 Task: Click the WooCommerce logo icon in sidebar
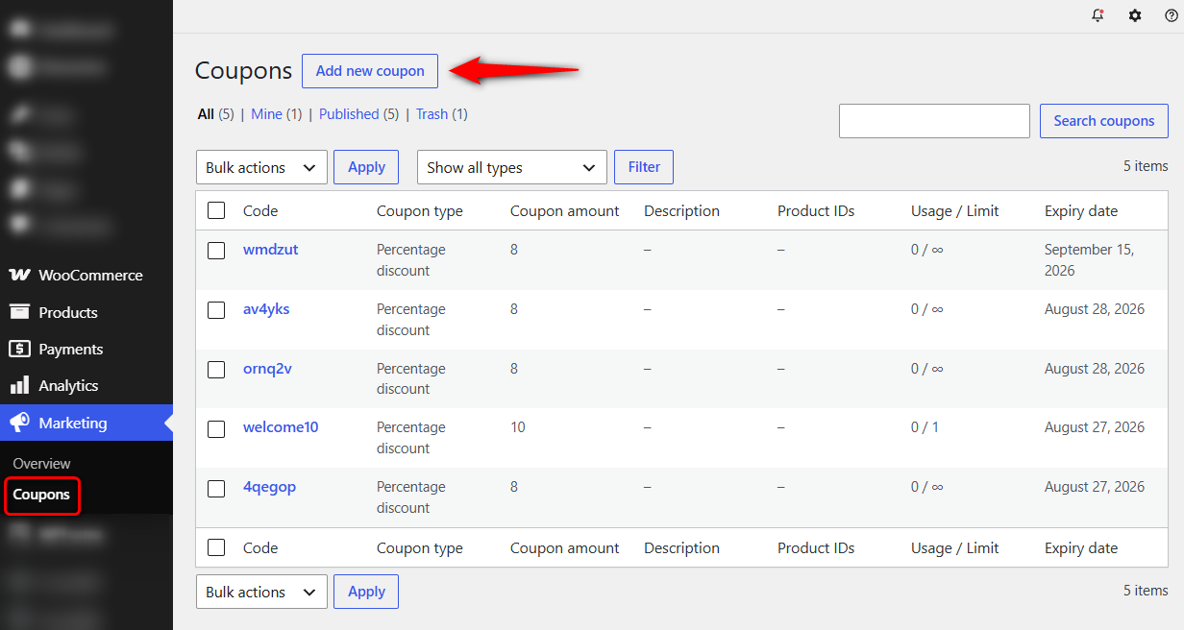click(x=19, y=275)
